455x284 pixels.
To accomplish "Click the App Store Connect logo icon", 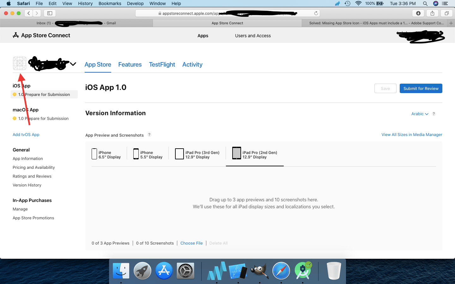I will (x=16, y=35).
